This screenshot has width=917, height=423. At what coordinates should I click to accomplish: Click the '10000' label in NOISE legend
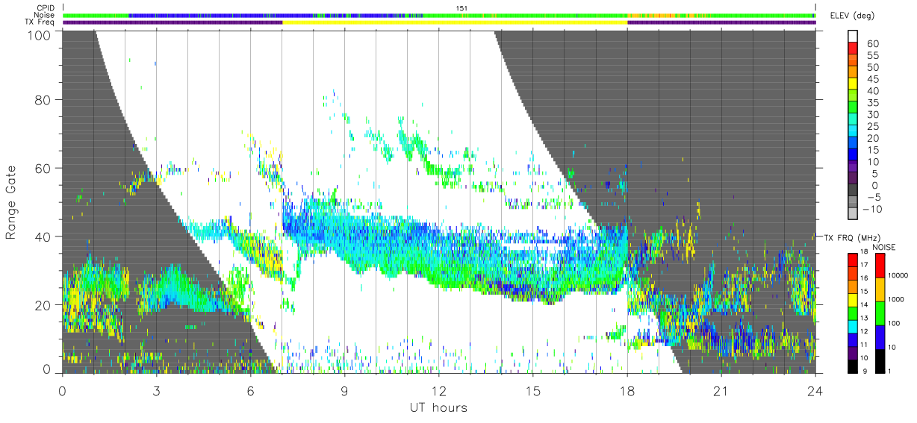898,275
